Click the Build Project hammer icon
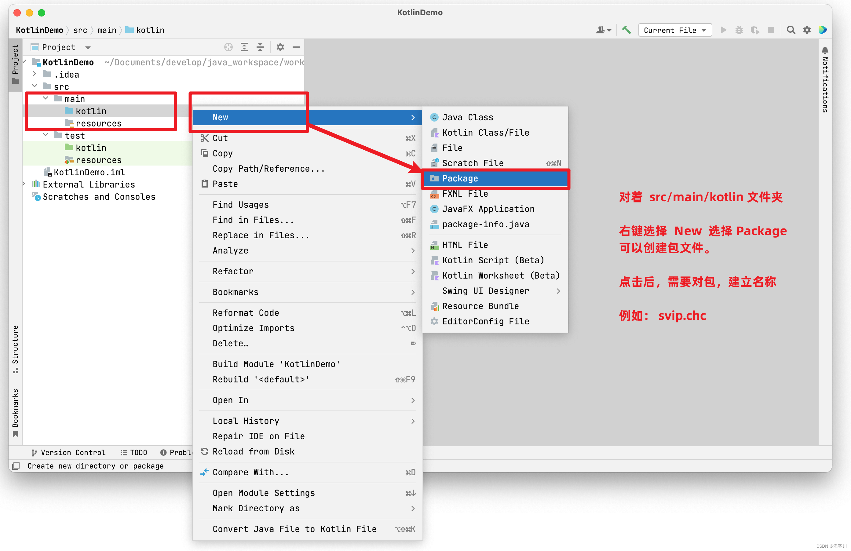 click(x=626, y=30)
